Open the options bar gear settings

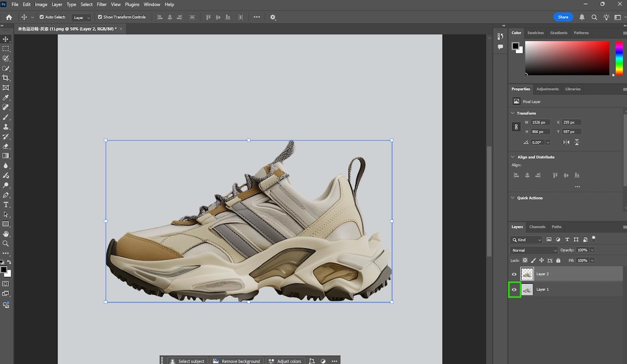(x=273, y=17)
